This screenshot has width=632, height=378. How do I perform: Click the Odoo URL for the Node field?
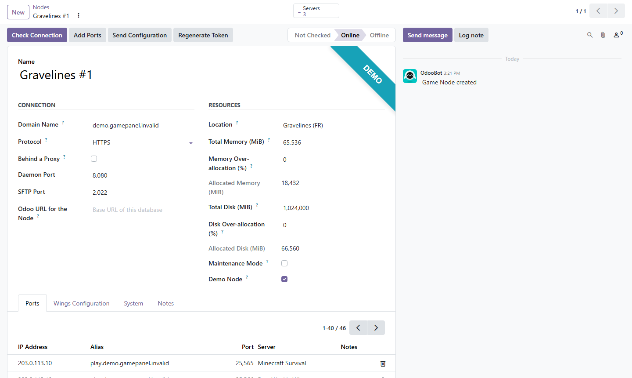143,210
